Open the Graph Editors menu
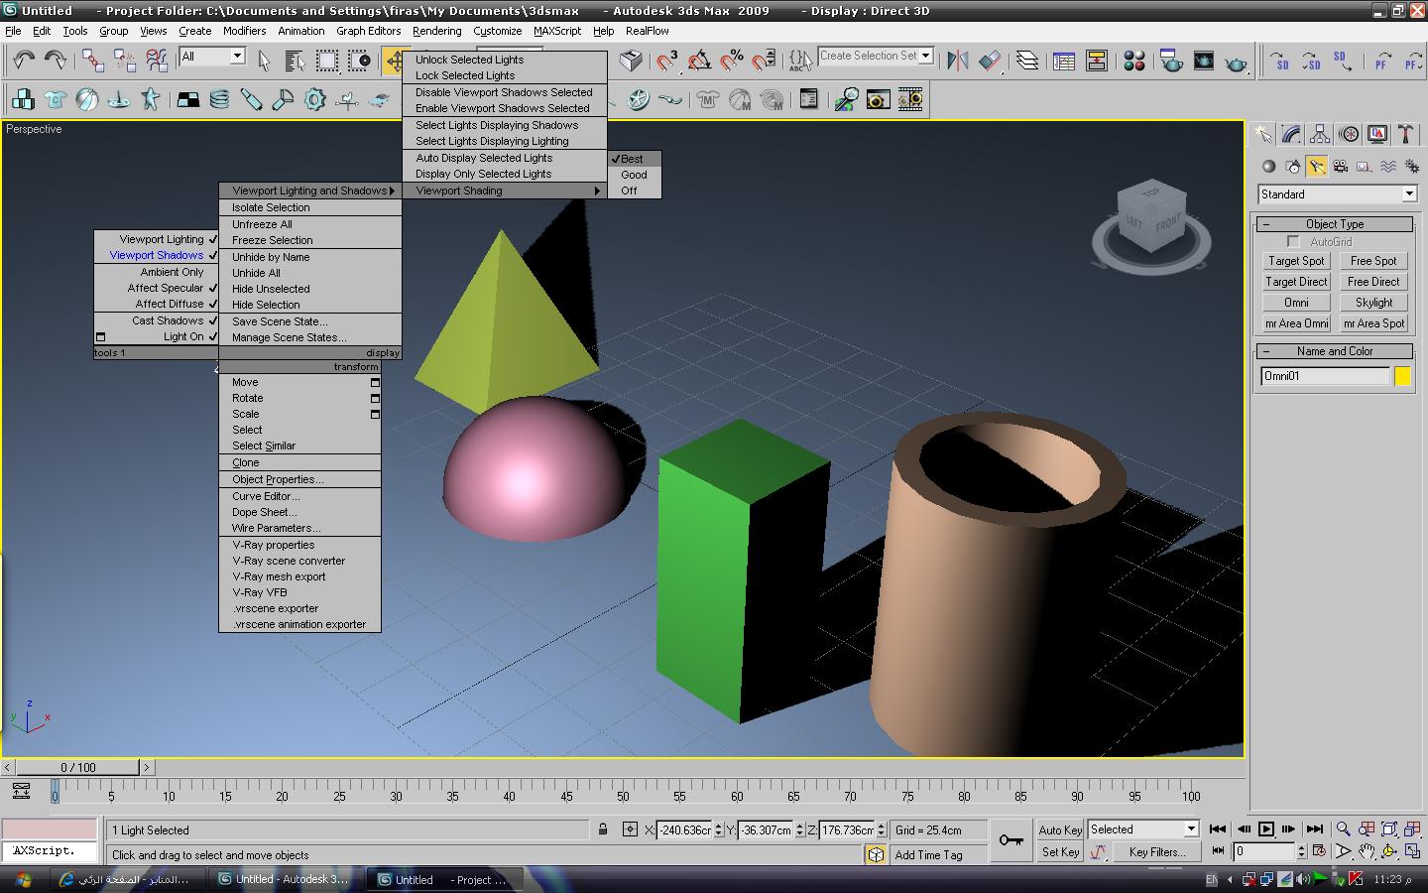 pos(368,31)
